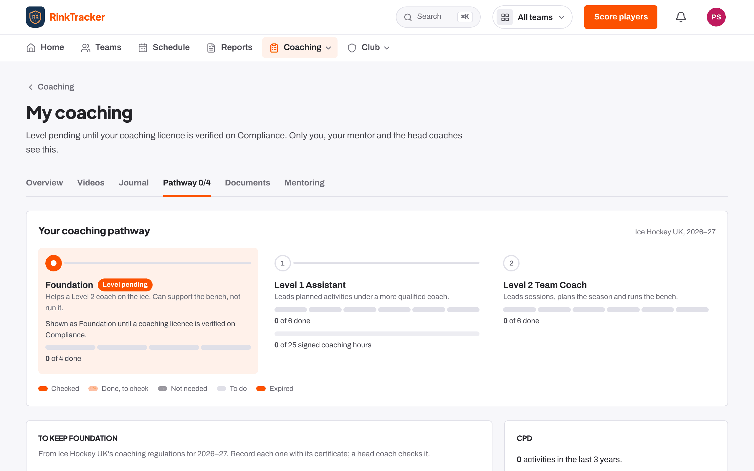The image size is (754, 471).
Task: Expand the All teams dropdown chevron
Action: pyautogui.click(x=561, y=17)
